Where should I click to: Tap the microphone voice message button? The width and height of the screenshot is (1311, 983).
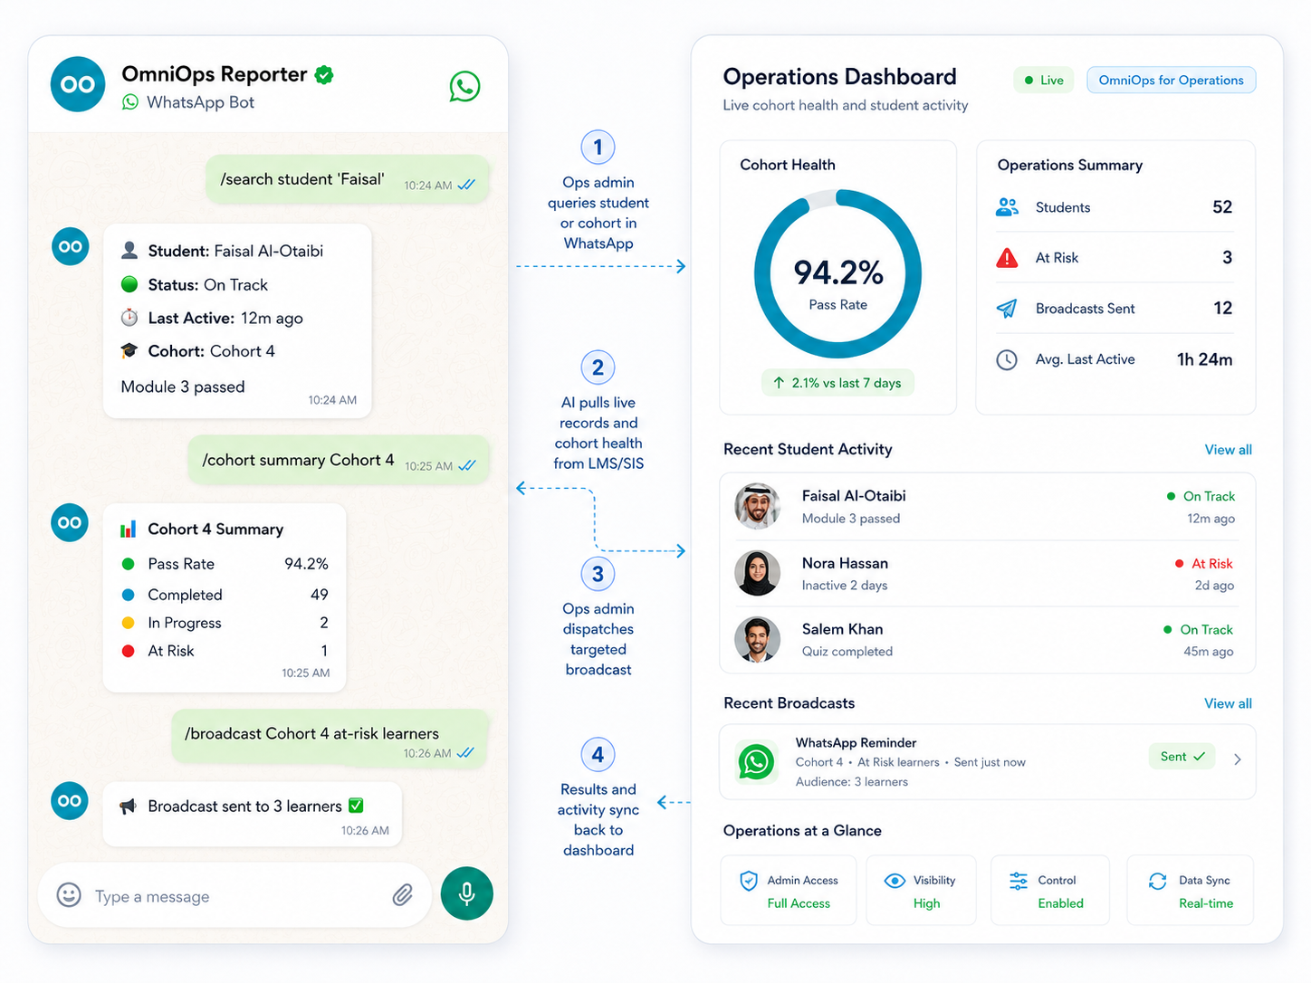tap(467, 893)
